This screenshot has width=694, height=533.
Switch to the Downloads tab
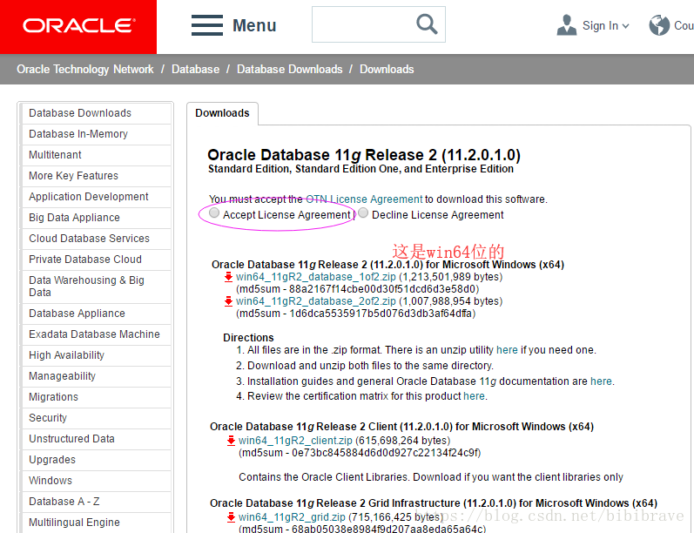point(222,113)
